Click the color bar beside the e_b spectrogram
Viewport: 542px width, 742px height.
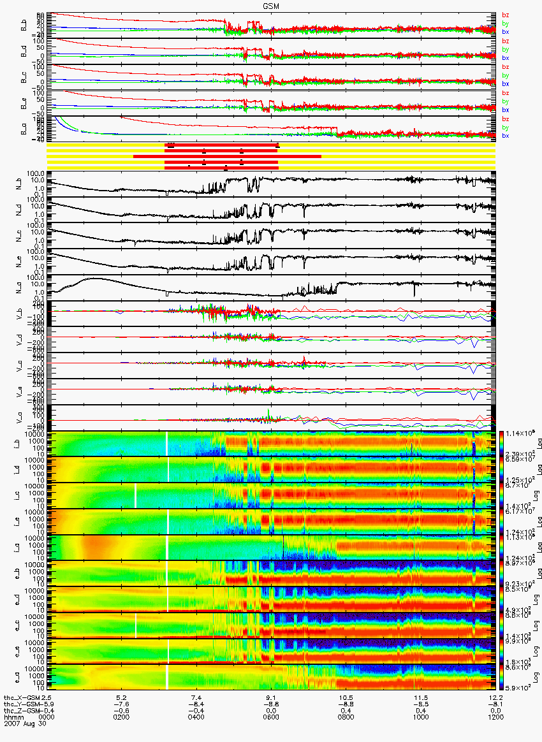point(502,573)
